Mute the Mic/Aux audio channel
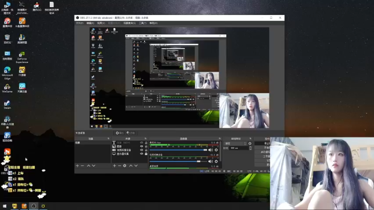Image resolution: width=374 pixels, height=210 pixels. pos(210,150)
